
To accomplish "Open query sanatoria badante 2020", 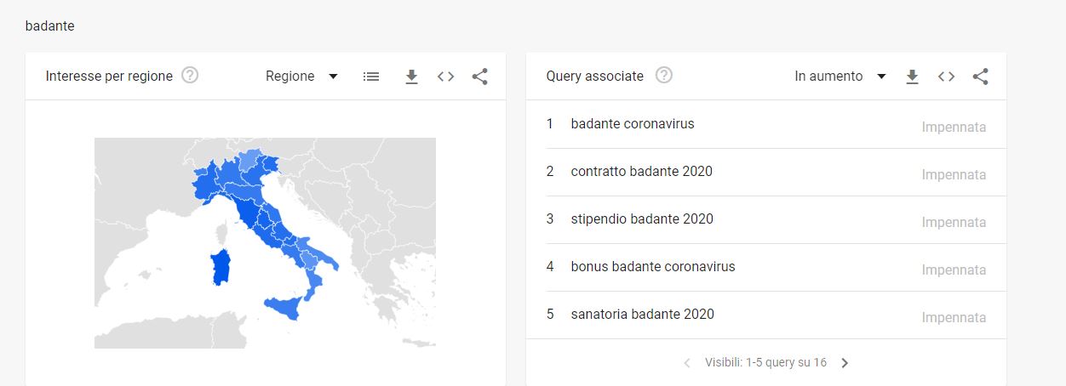I will click(x=765, y=315).
